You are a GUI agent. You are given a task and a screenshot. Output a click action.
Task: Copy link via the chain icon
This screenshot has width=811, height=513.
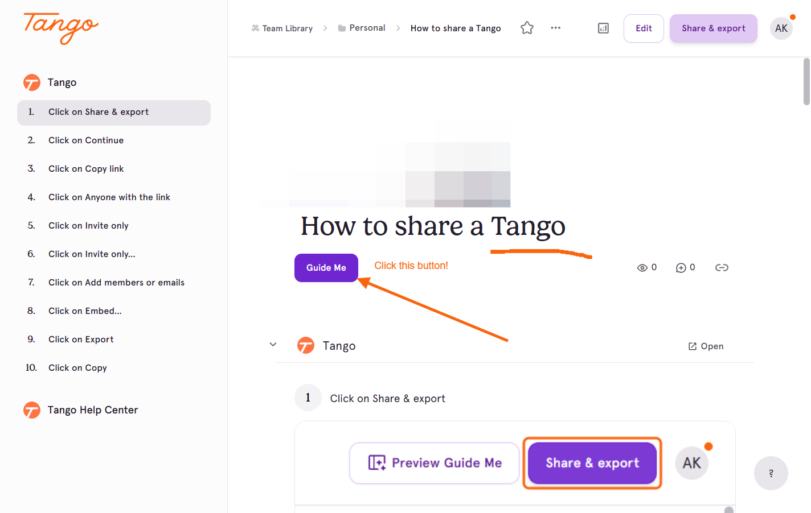click(x=722, y=267)
